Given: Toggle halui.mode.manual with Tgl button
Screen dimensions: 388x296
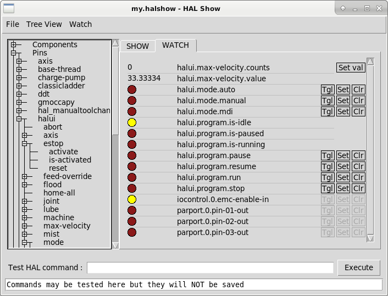Looking at the screenshot, I should coord(328,100).
